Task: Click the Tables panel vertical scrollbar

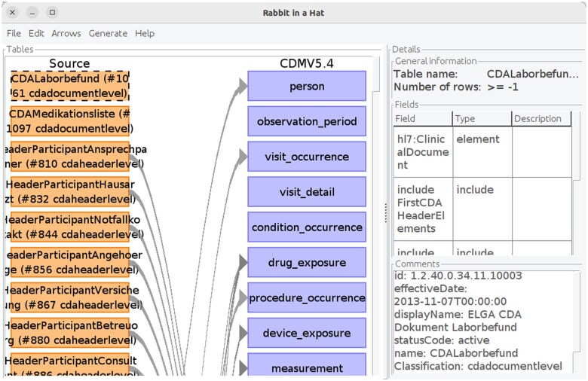Action: pos(376,216)
